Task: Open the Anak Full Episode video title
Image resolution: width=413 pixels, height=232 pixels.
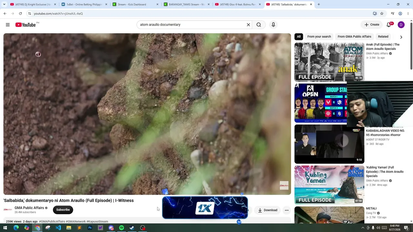Action: click(x=383, y=47)
